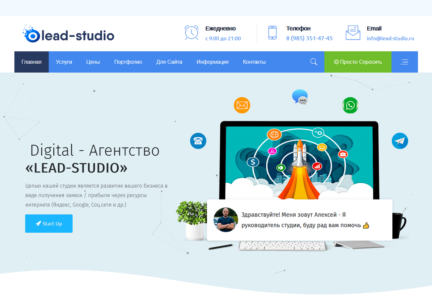Click the Digital - Агентство heading

pos(95,150)
